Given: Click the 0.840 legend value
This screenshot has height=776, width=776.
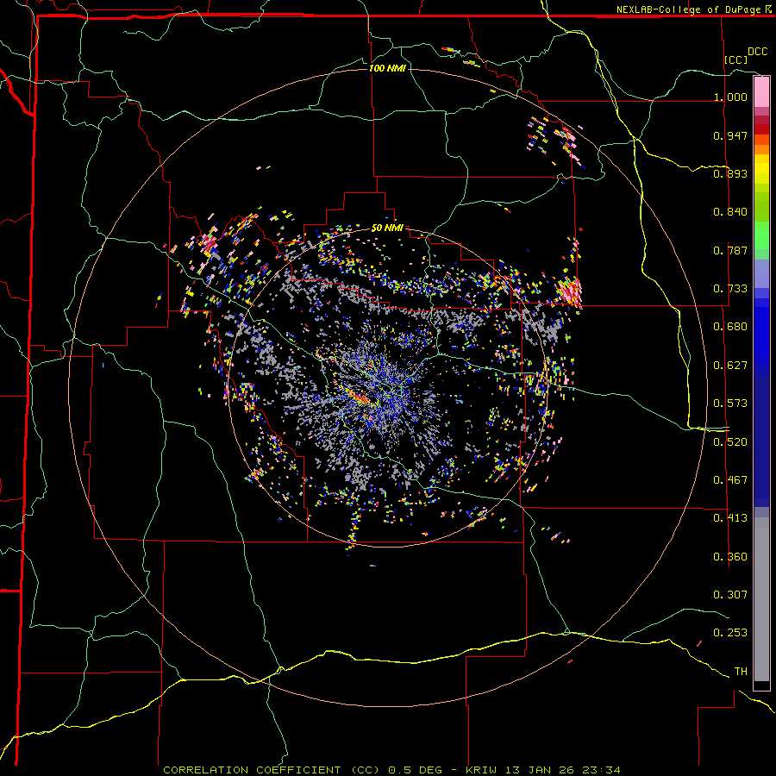Looking at the screenshot, I should click(730, 212).
